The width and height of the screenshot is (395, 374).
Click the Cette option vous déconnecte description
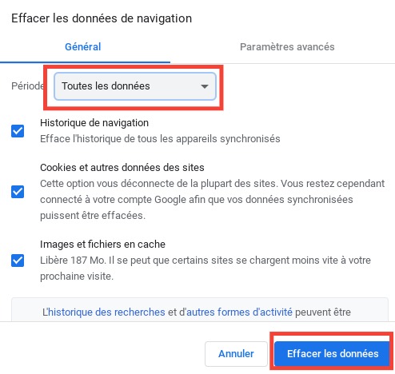212,200
